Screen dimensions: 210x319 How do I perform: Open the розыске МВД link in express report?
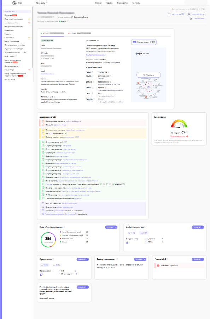click(x=60, y=125)
